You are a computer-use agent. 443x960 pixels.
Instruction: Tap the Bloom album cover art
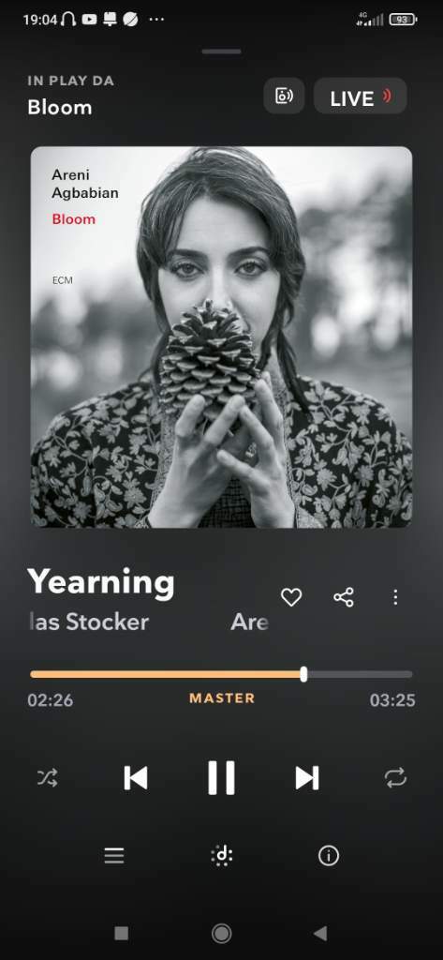(221, 337)
